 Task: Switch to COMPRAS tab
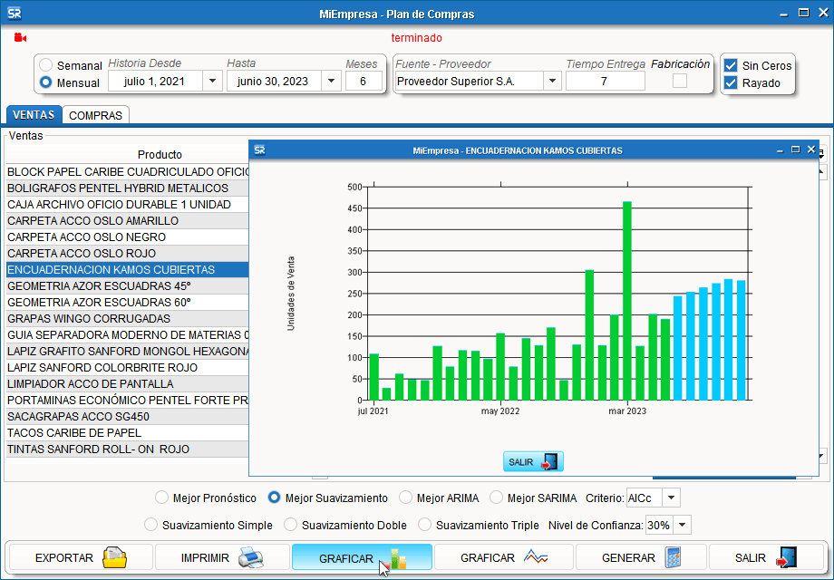tap(96, 115)
